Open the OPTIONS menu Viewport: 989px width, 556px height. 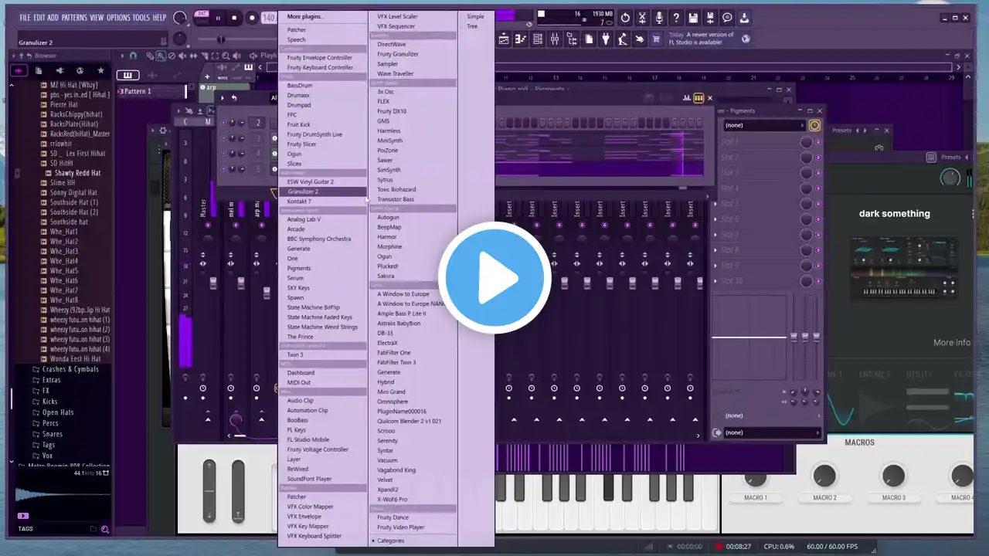click(118, 18)
